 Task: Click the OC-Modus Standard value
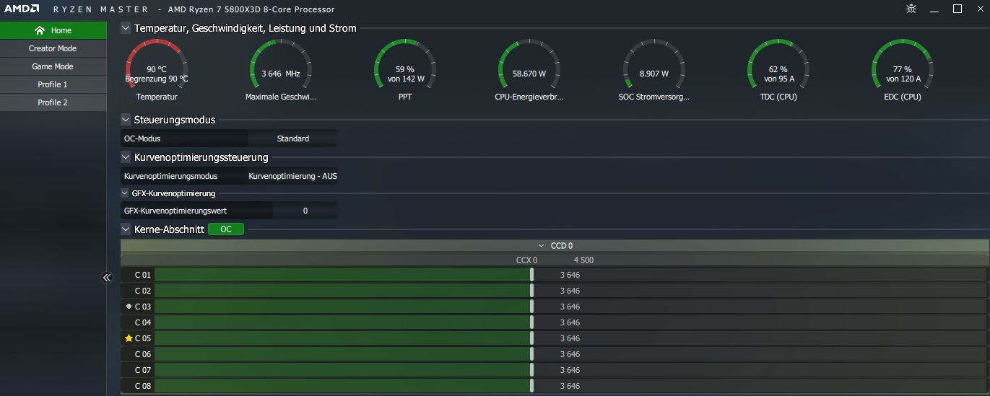(x=292, y=138)
